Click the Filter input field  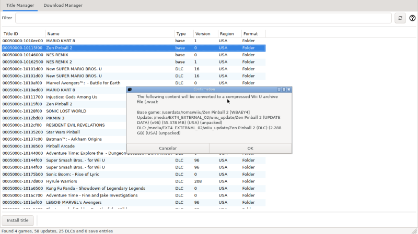click(203, 18)
